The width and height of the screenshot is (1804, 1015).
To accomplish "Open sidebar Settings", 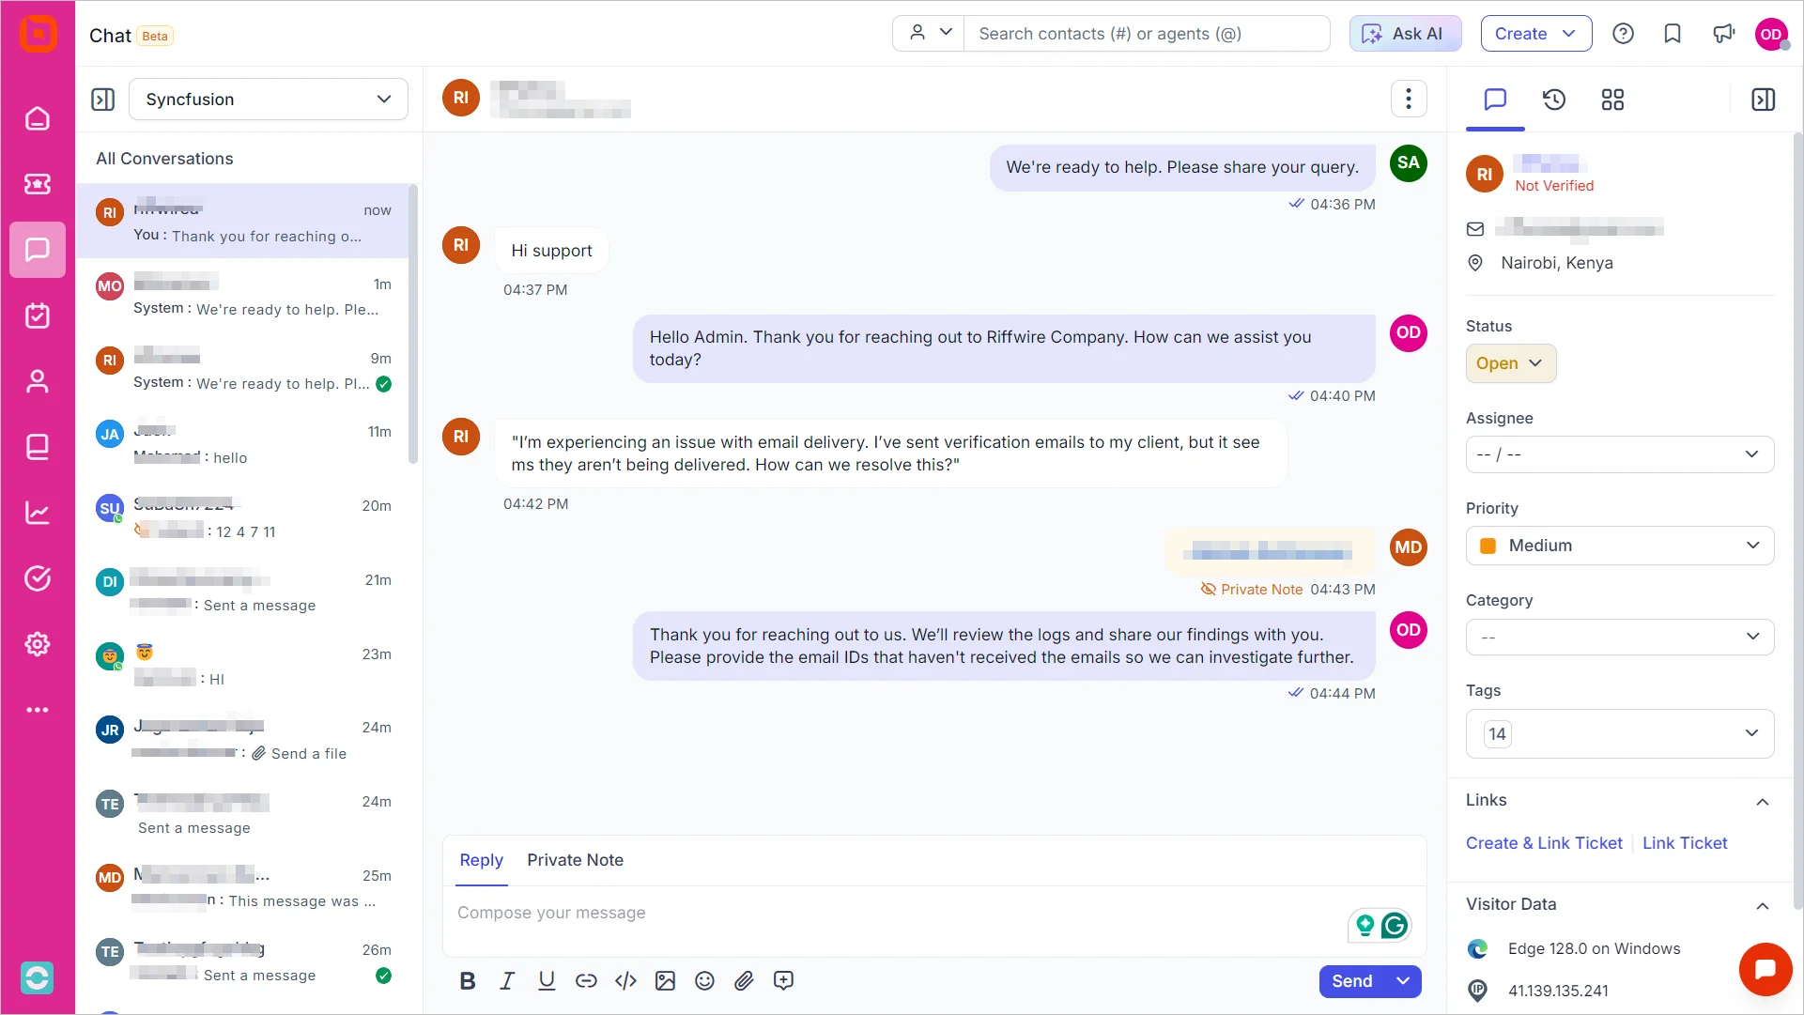I will point(38,644).
